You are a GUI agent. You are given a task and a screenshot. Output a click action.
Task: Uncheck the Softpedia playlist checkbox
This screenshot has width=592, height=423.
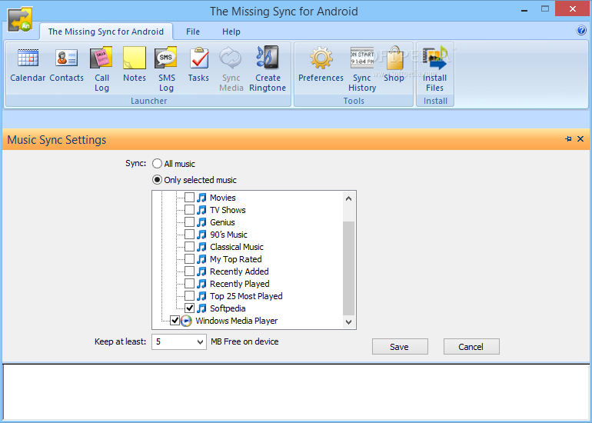point(190,308)
